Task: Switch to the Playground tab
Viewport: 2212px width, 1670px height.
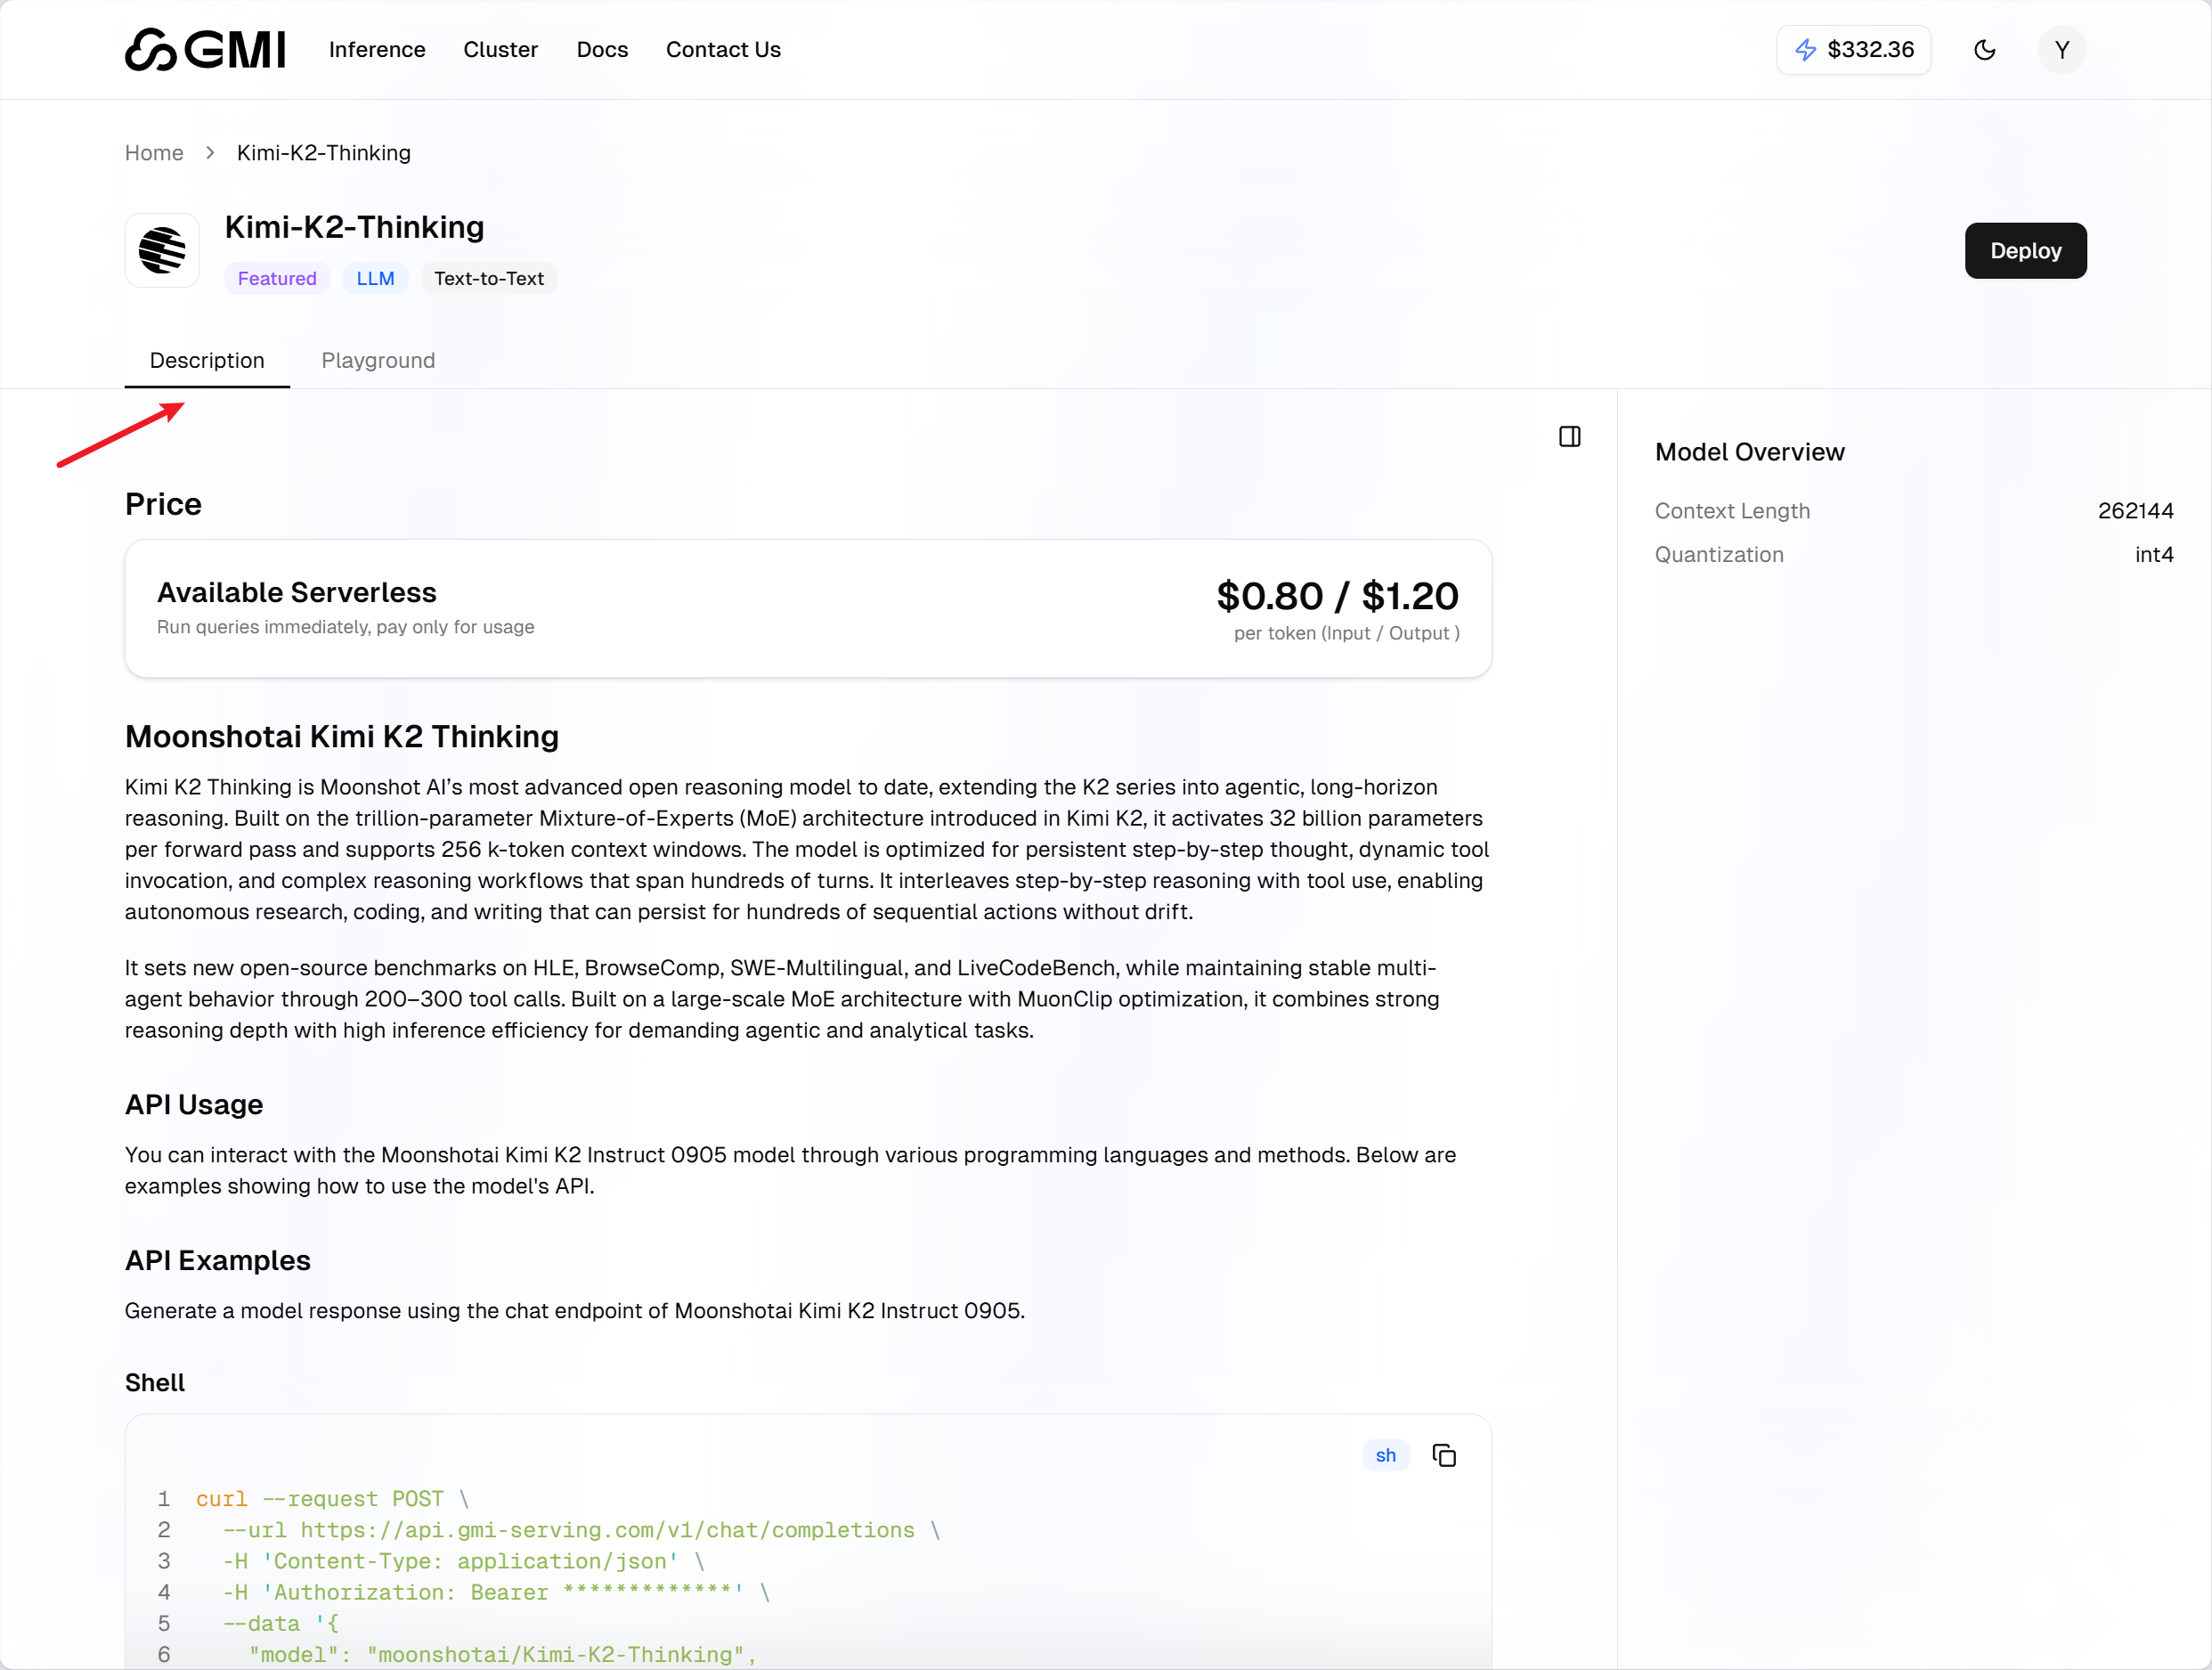Action: point(378,360)
